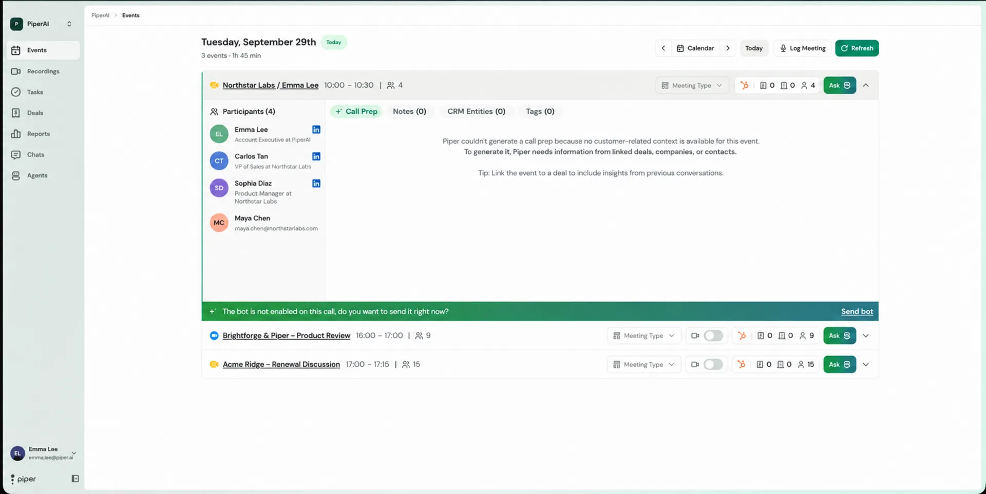Click PiperAI in the breadcrumb
This screenshot has height=494, width=986.
click(100, 15)
